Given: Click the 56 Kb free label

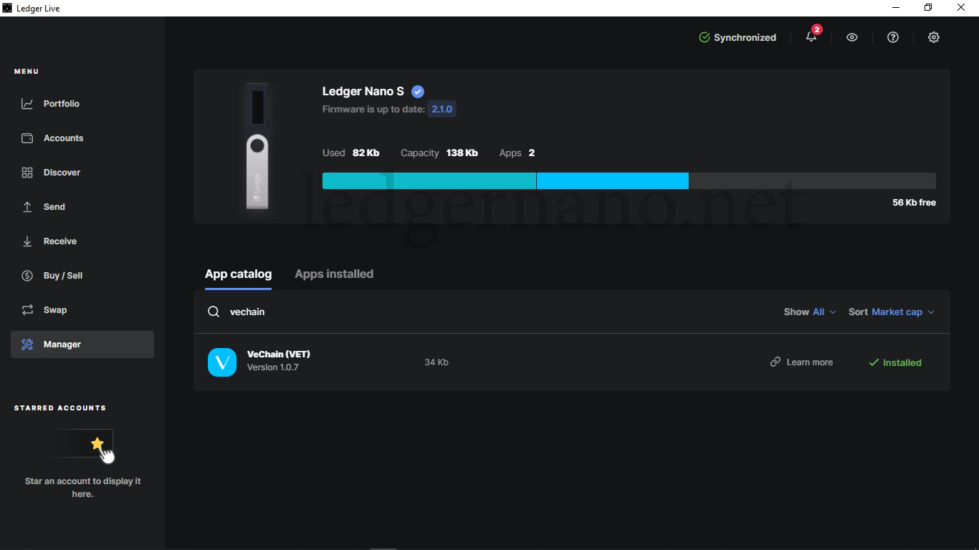Looking at the screenshot, I should pos(914,203).
